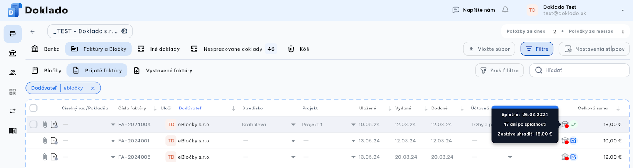The height and width of the screenshot is (168, 633).
Task: Open Nespracované doklady tab
Action: tap(234, 49)
